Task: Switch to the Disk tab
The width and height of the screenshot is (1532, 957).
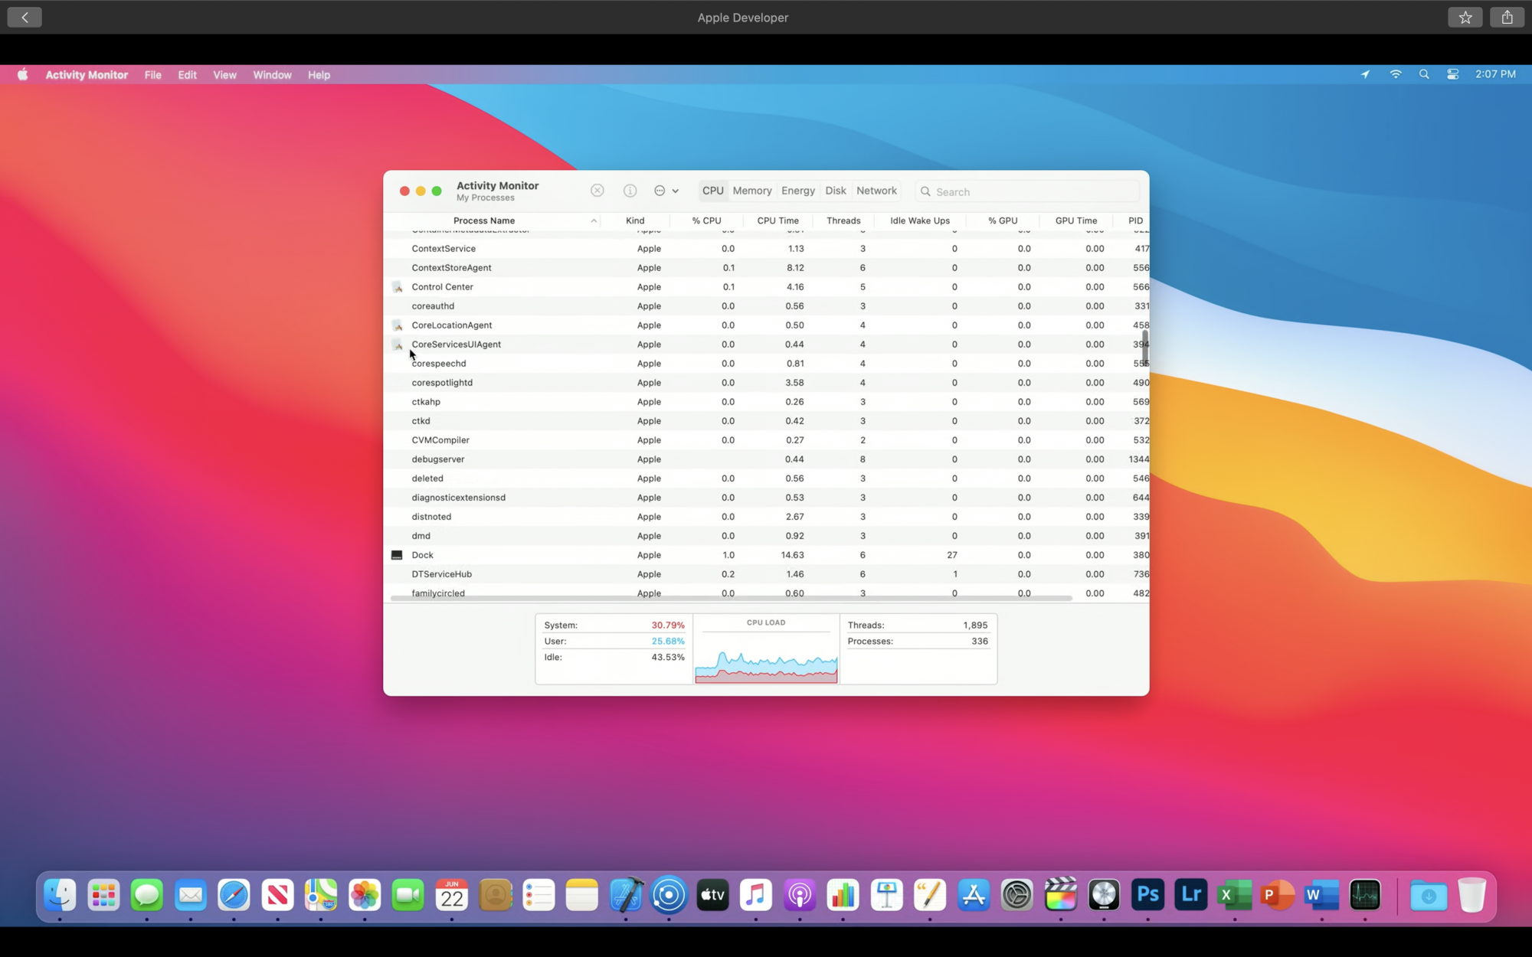Action: tap(836, 191)
